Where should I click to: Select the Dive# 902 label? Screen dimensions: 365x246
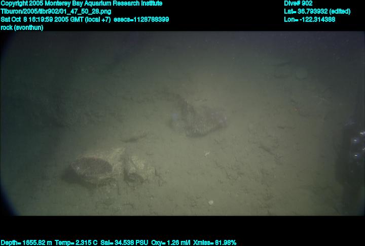click(298, 4)
